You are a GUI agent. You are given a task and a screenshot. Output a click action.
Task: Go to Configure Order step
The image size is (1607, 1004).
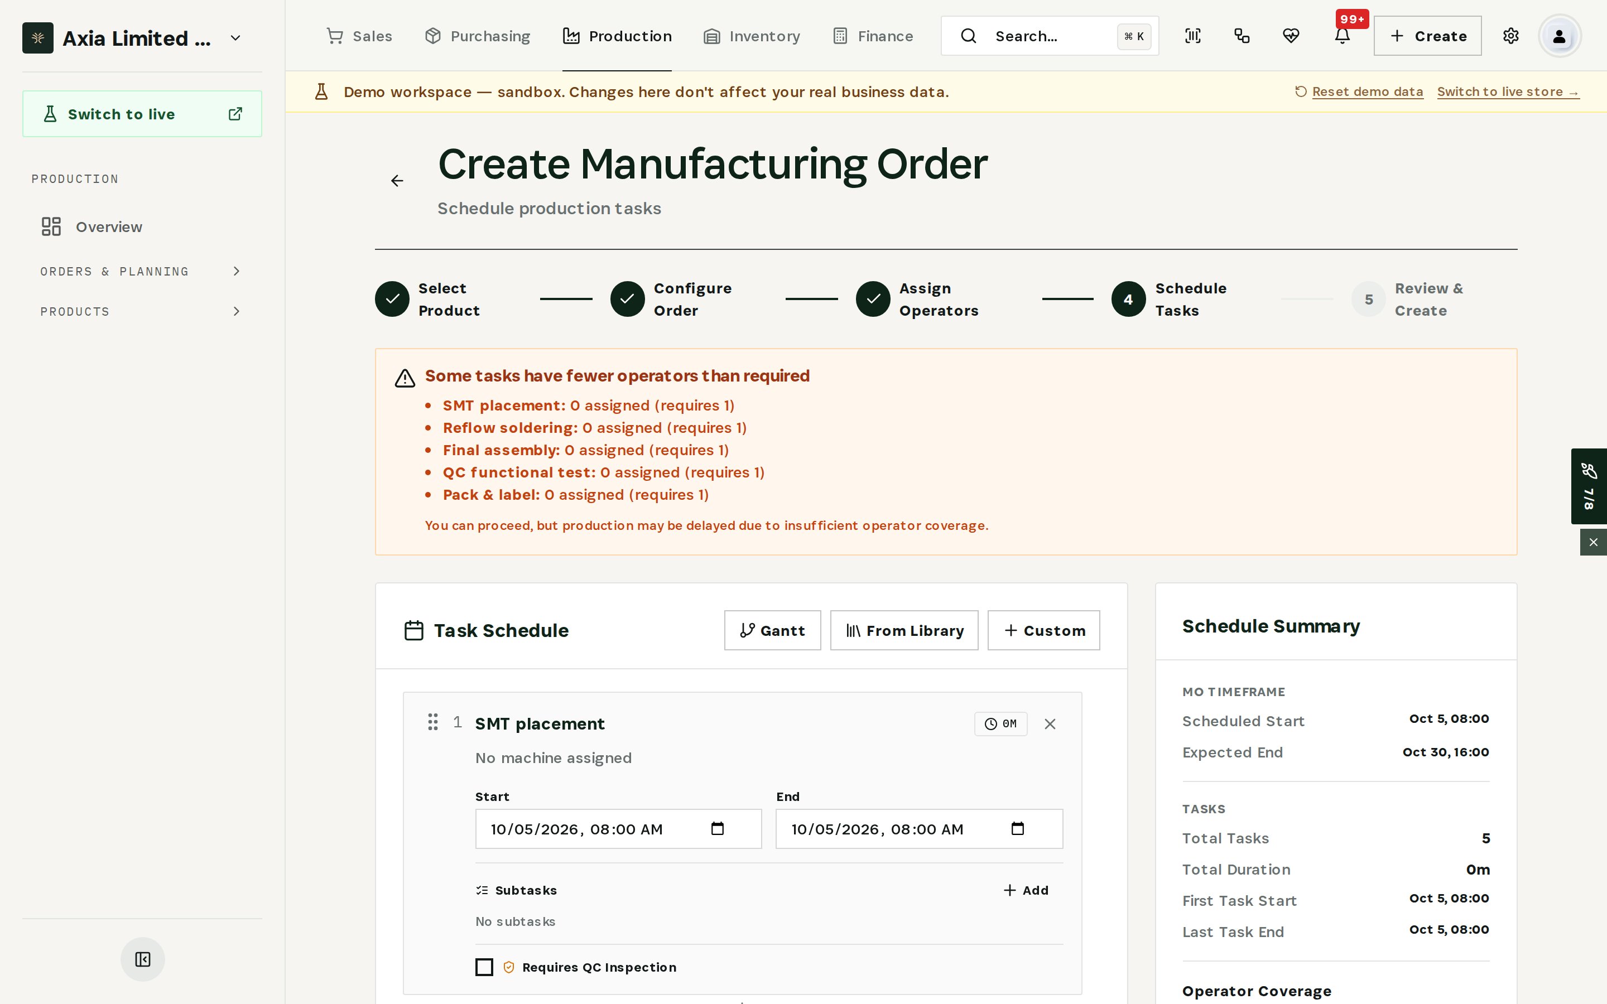671,300
